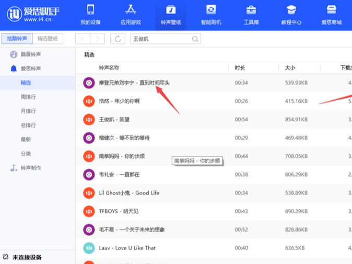Play the 王俊凯 - 回望 icon
Image resolution: width=352 pixels, height=264 pixels.
(89, 119)
